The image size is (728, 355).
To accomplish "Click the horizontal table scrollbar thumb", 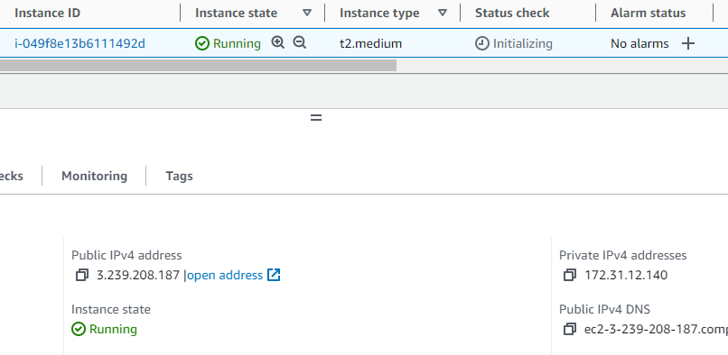I will [198, 66].
